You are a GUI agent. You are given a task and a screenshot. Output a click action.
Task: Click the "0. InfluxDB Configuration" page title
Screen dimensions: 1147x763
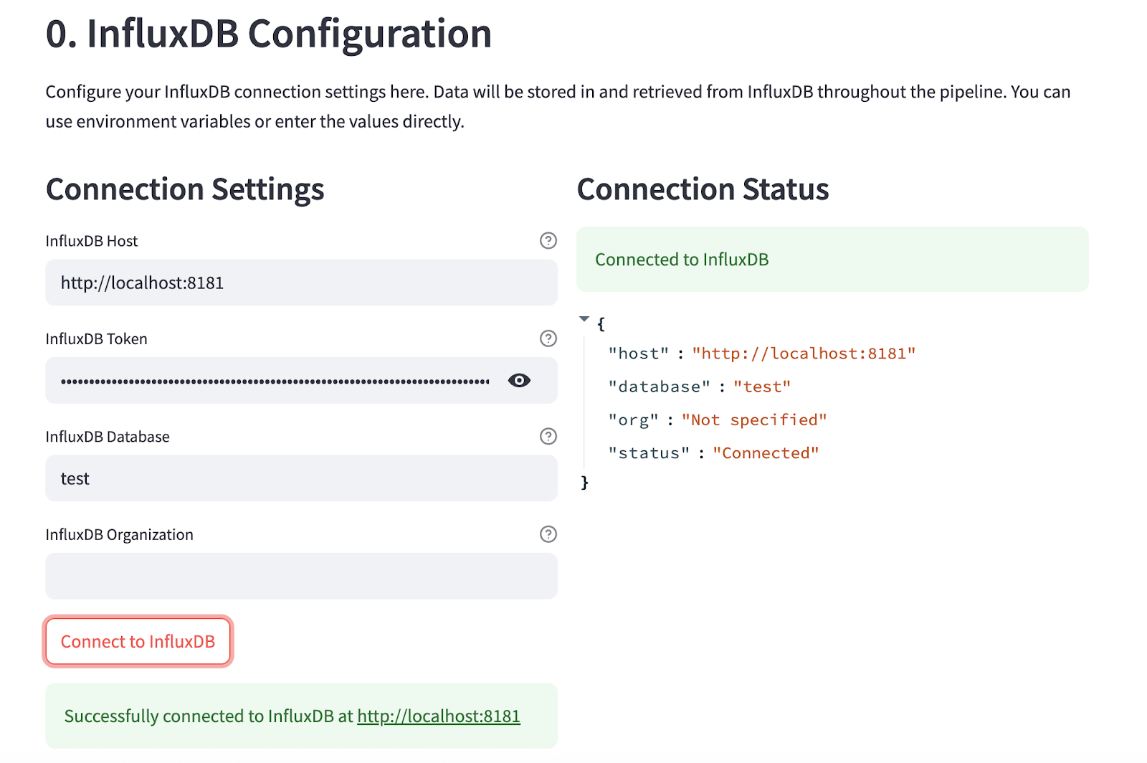(x=269, y=34)
